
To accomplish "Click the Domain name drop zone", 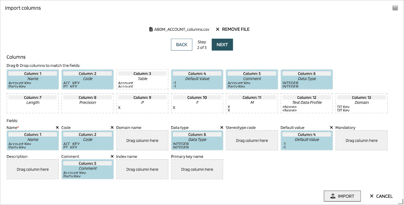I will 142,141.
